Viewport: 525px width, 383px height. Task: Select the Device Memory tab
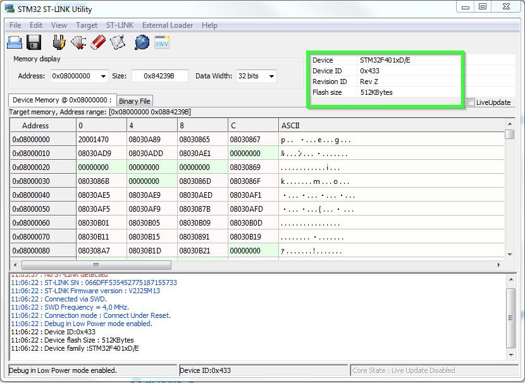click(62, 100)
